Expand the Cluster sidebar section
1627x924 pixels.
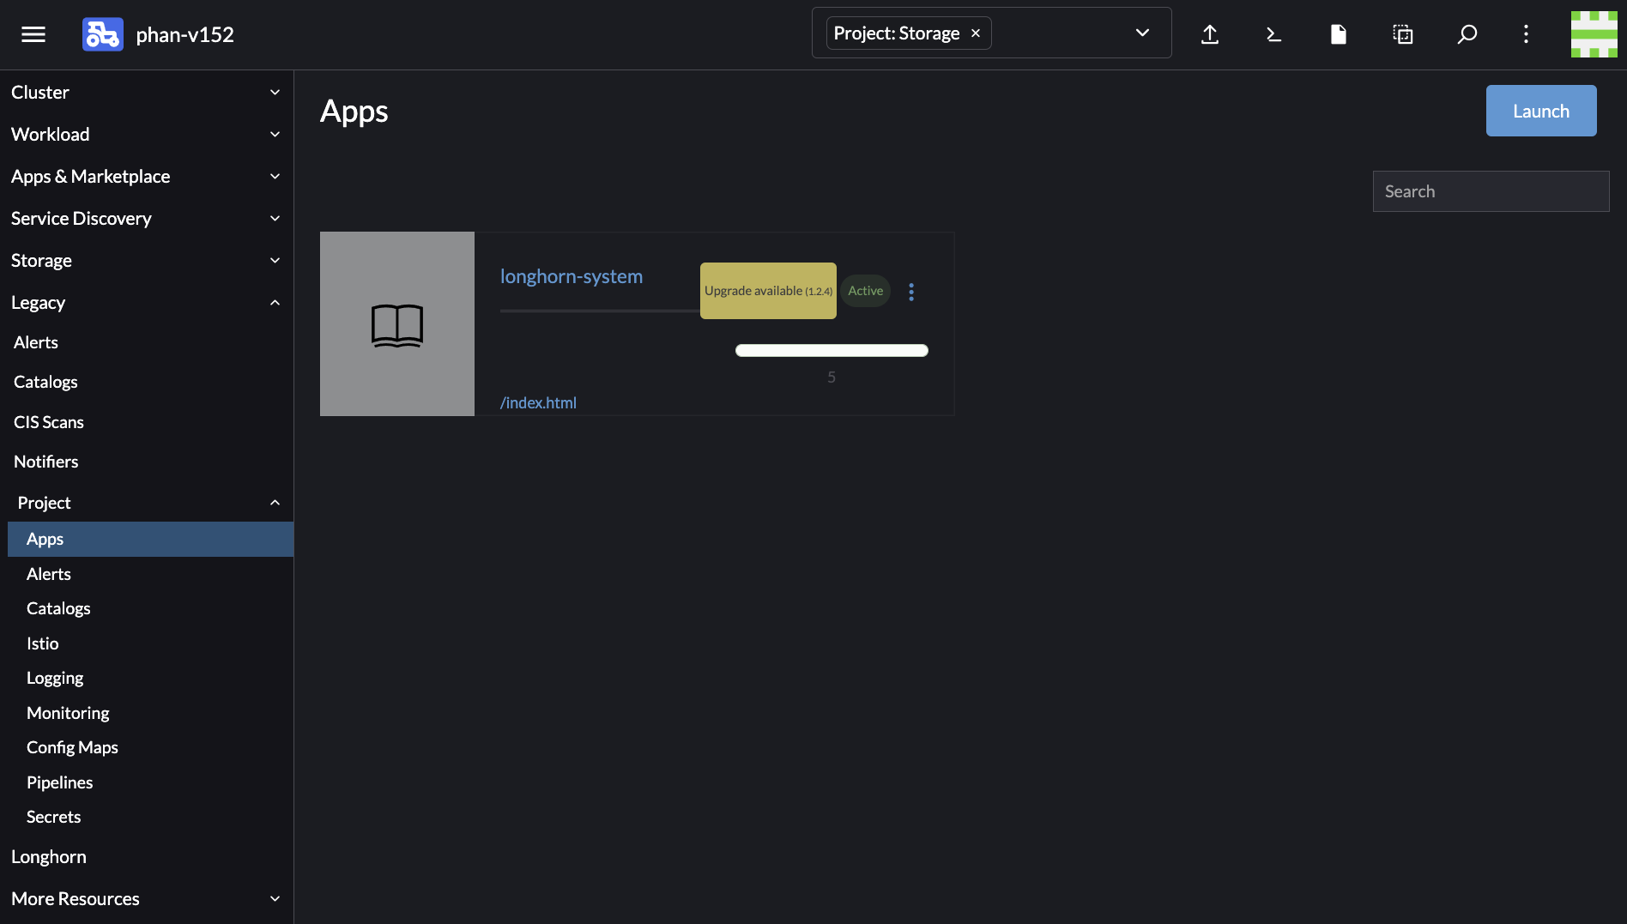tap(146, 92)
